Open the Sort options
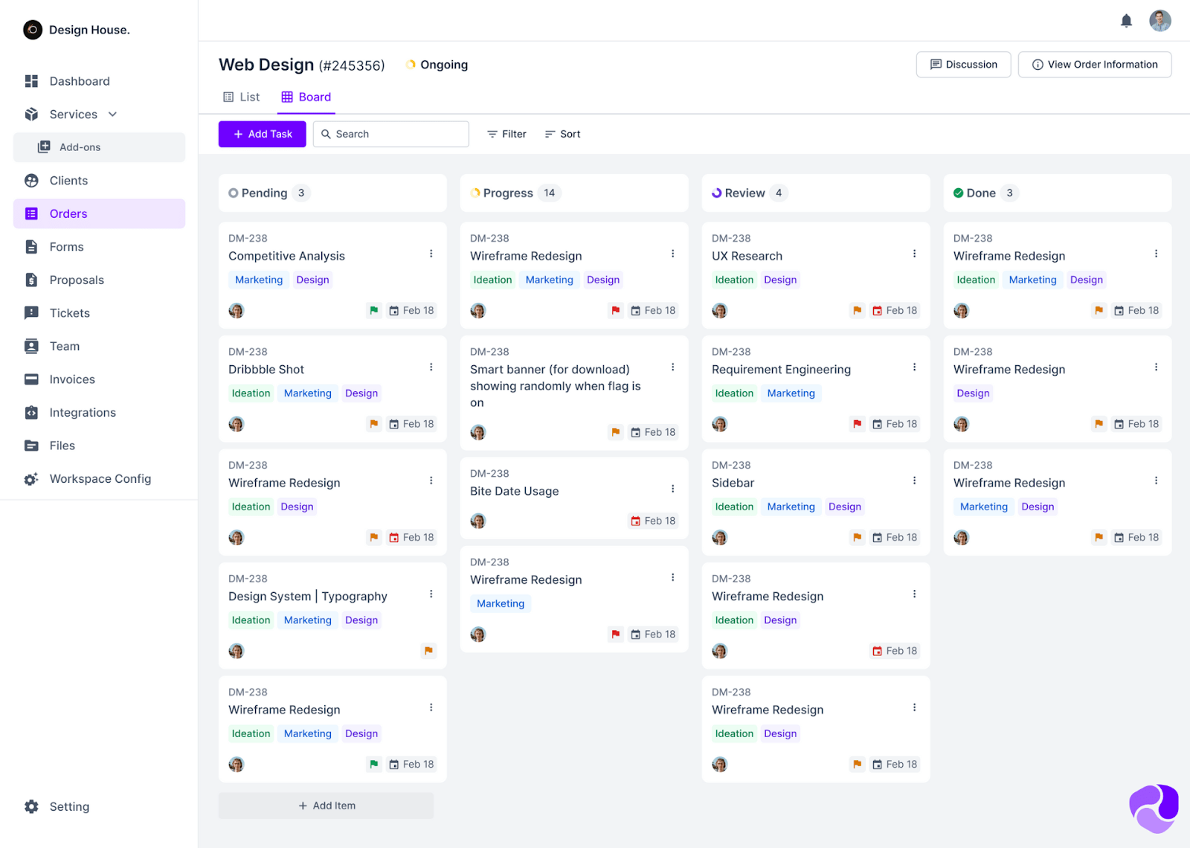Image resolution: width=1190 pixels, height=848 pixels. click(x=562, y=134)
